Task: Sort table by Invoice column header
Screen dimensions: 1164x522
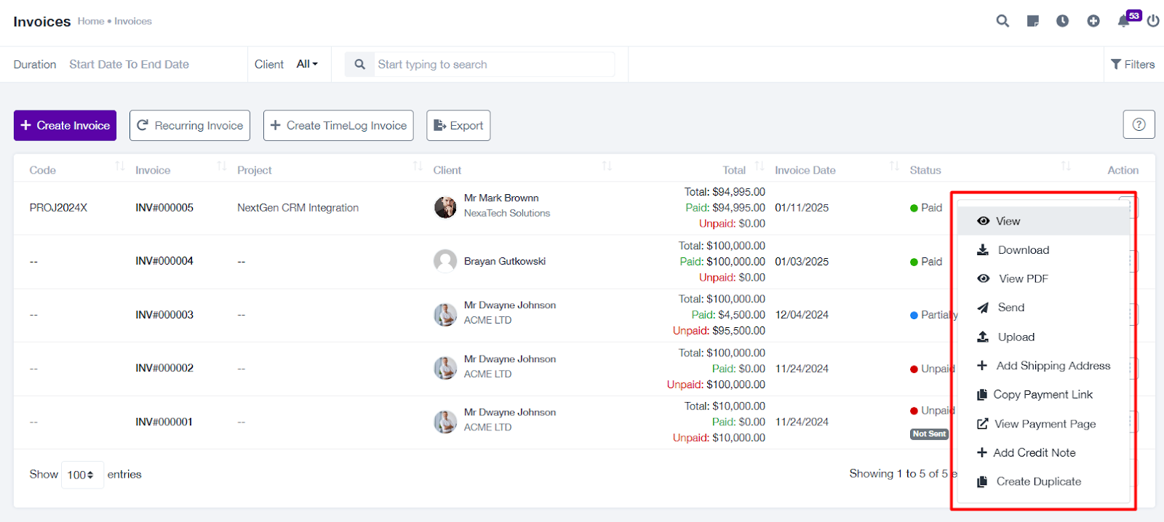Action: tap(153, 170)
